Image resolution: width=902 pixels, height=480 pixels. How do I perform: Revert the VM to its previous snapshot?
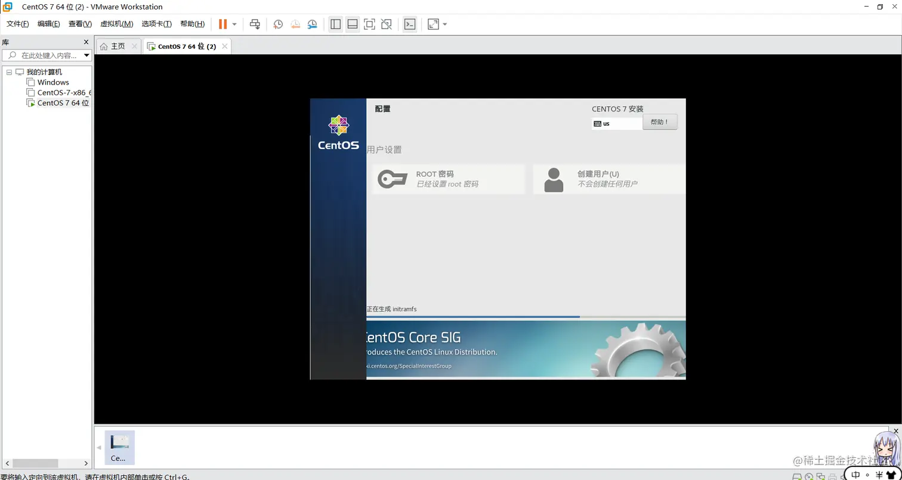pyautogui.click(x=295, y=24)
